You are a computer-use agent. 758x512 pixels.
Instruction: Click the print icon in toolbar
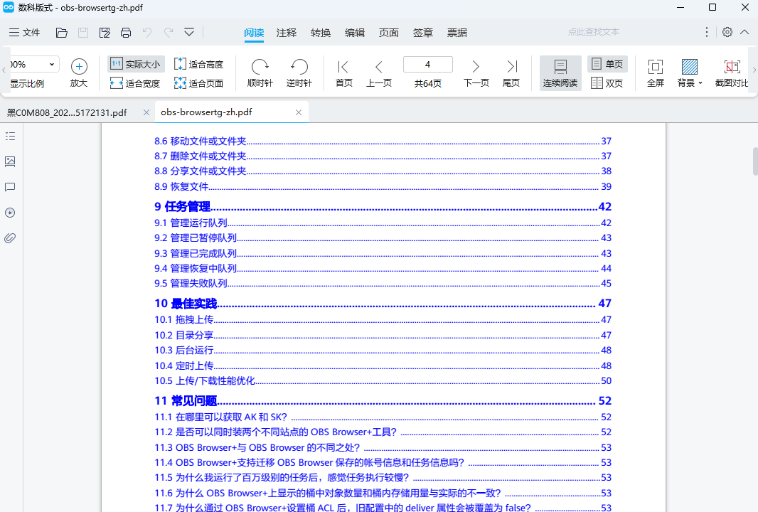[x=126, y=33]
